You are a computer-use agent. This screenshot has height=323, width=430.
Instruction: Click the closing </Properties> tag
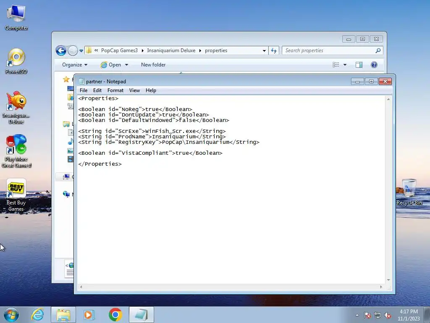pos(100,164)
